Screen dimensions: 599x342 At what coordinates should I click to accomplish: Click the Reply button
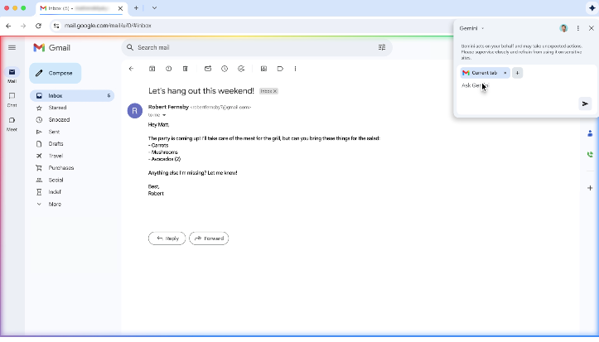click(167, 238)
